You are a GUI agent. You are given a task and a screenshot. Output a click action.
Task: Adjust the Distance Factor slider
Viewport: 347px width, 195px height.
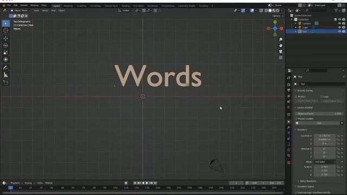(319, 114)
